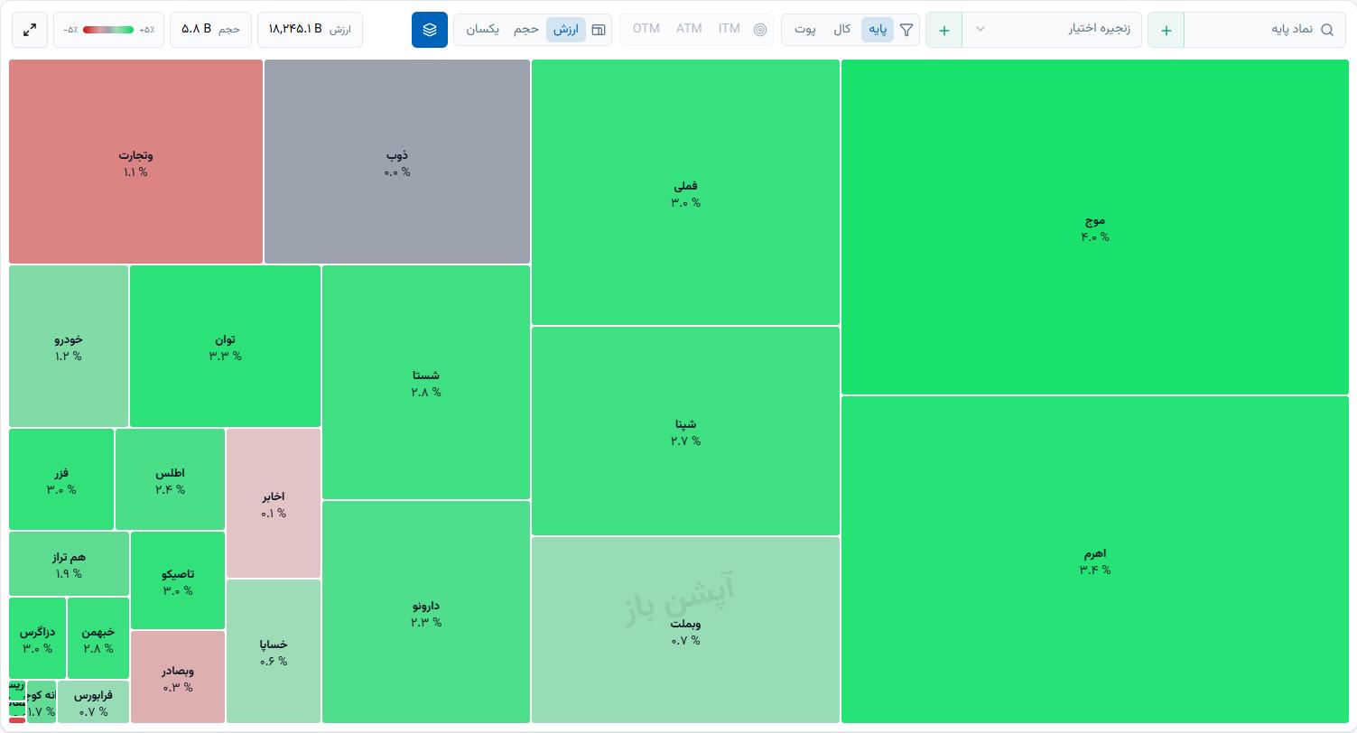Click the red-green percent color scale
1357x733 pixels.
(x=108, y=30)
